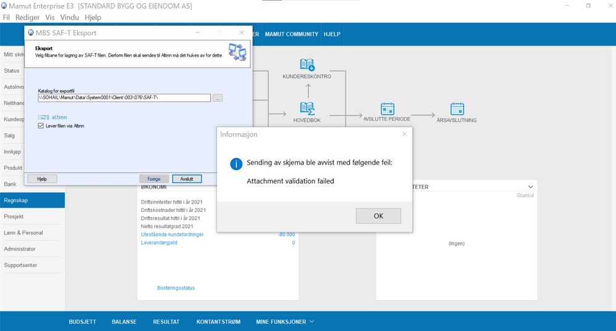Click the info icon in Informasjon dialog
This screenshot has width=616, height=331.
[x=236, y=164]
